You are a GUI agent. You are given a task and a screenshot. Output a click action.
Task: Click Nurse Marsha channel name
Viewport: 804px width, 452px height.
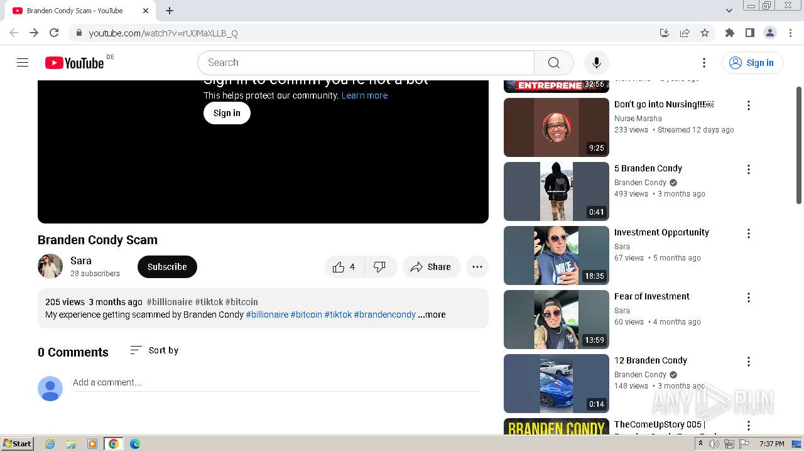pyautogui.click(x=638, y=119)
